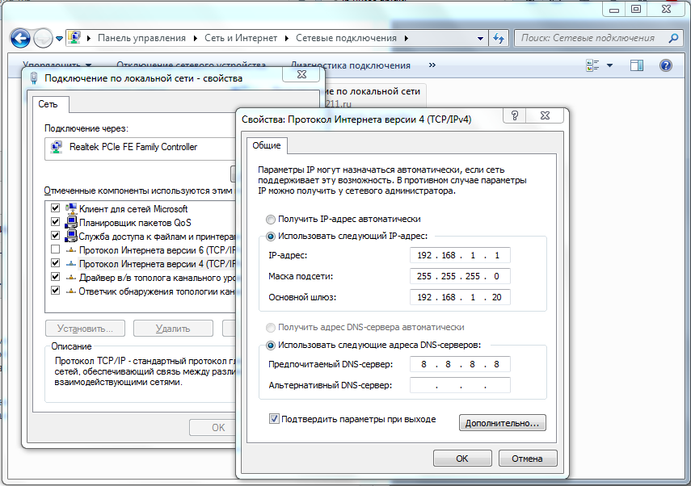Image resolution: width=691 pixels, height=486 pixels.
Task: Show more toolbar commands via double chevron
Action: (x=432, y=65)
